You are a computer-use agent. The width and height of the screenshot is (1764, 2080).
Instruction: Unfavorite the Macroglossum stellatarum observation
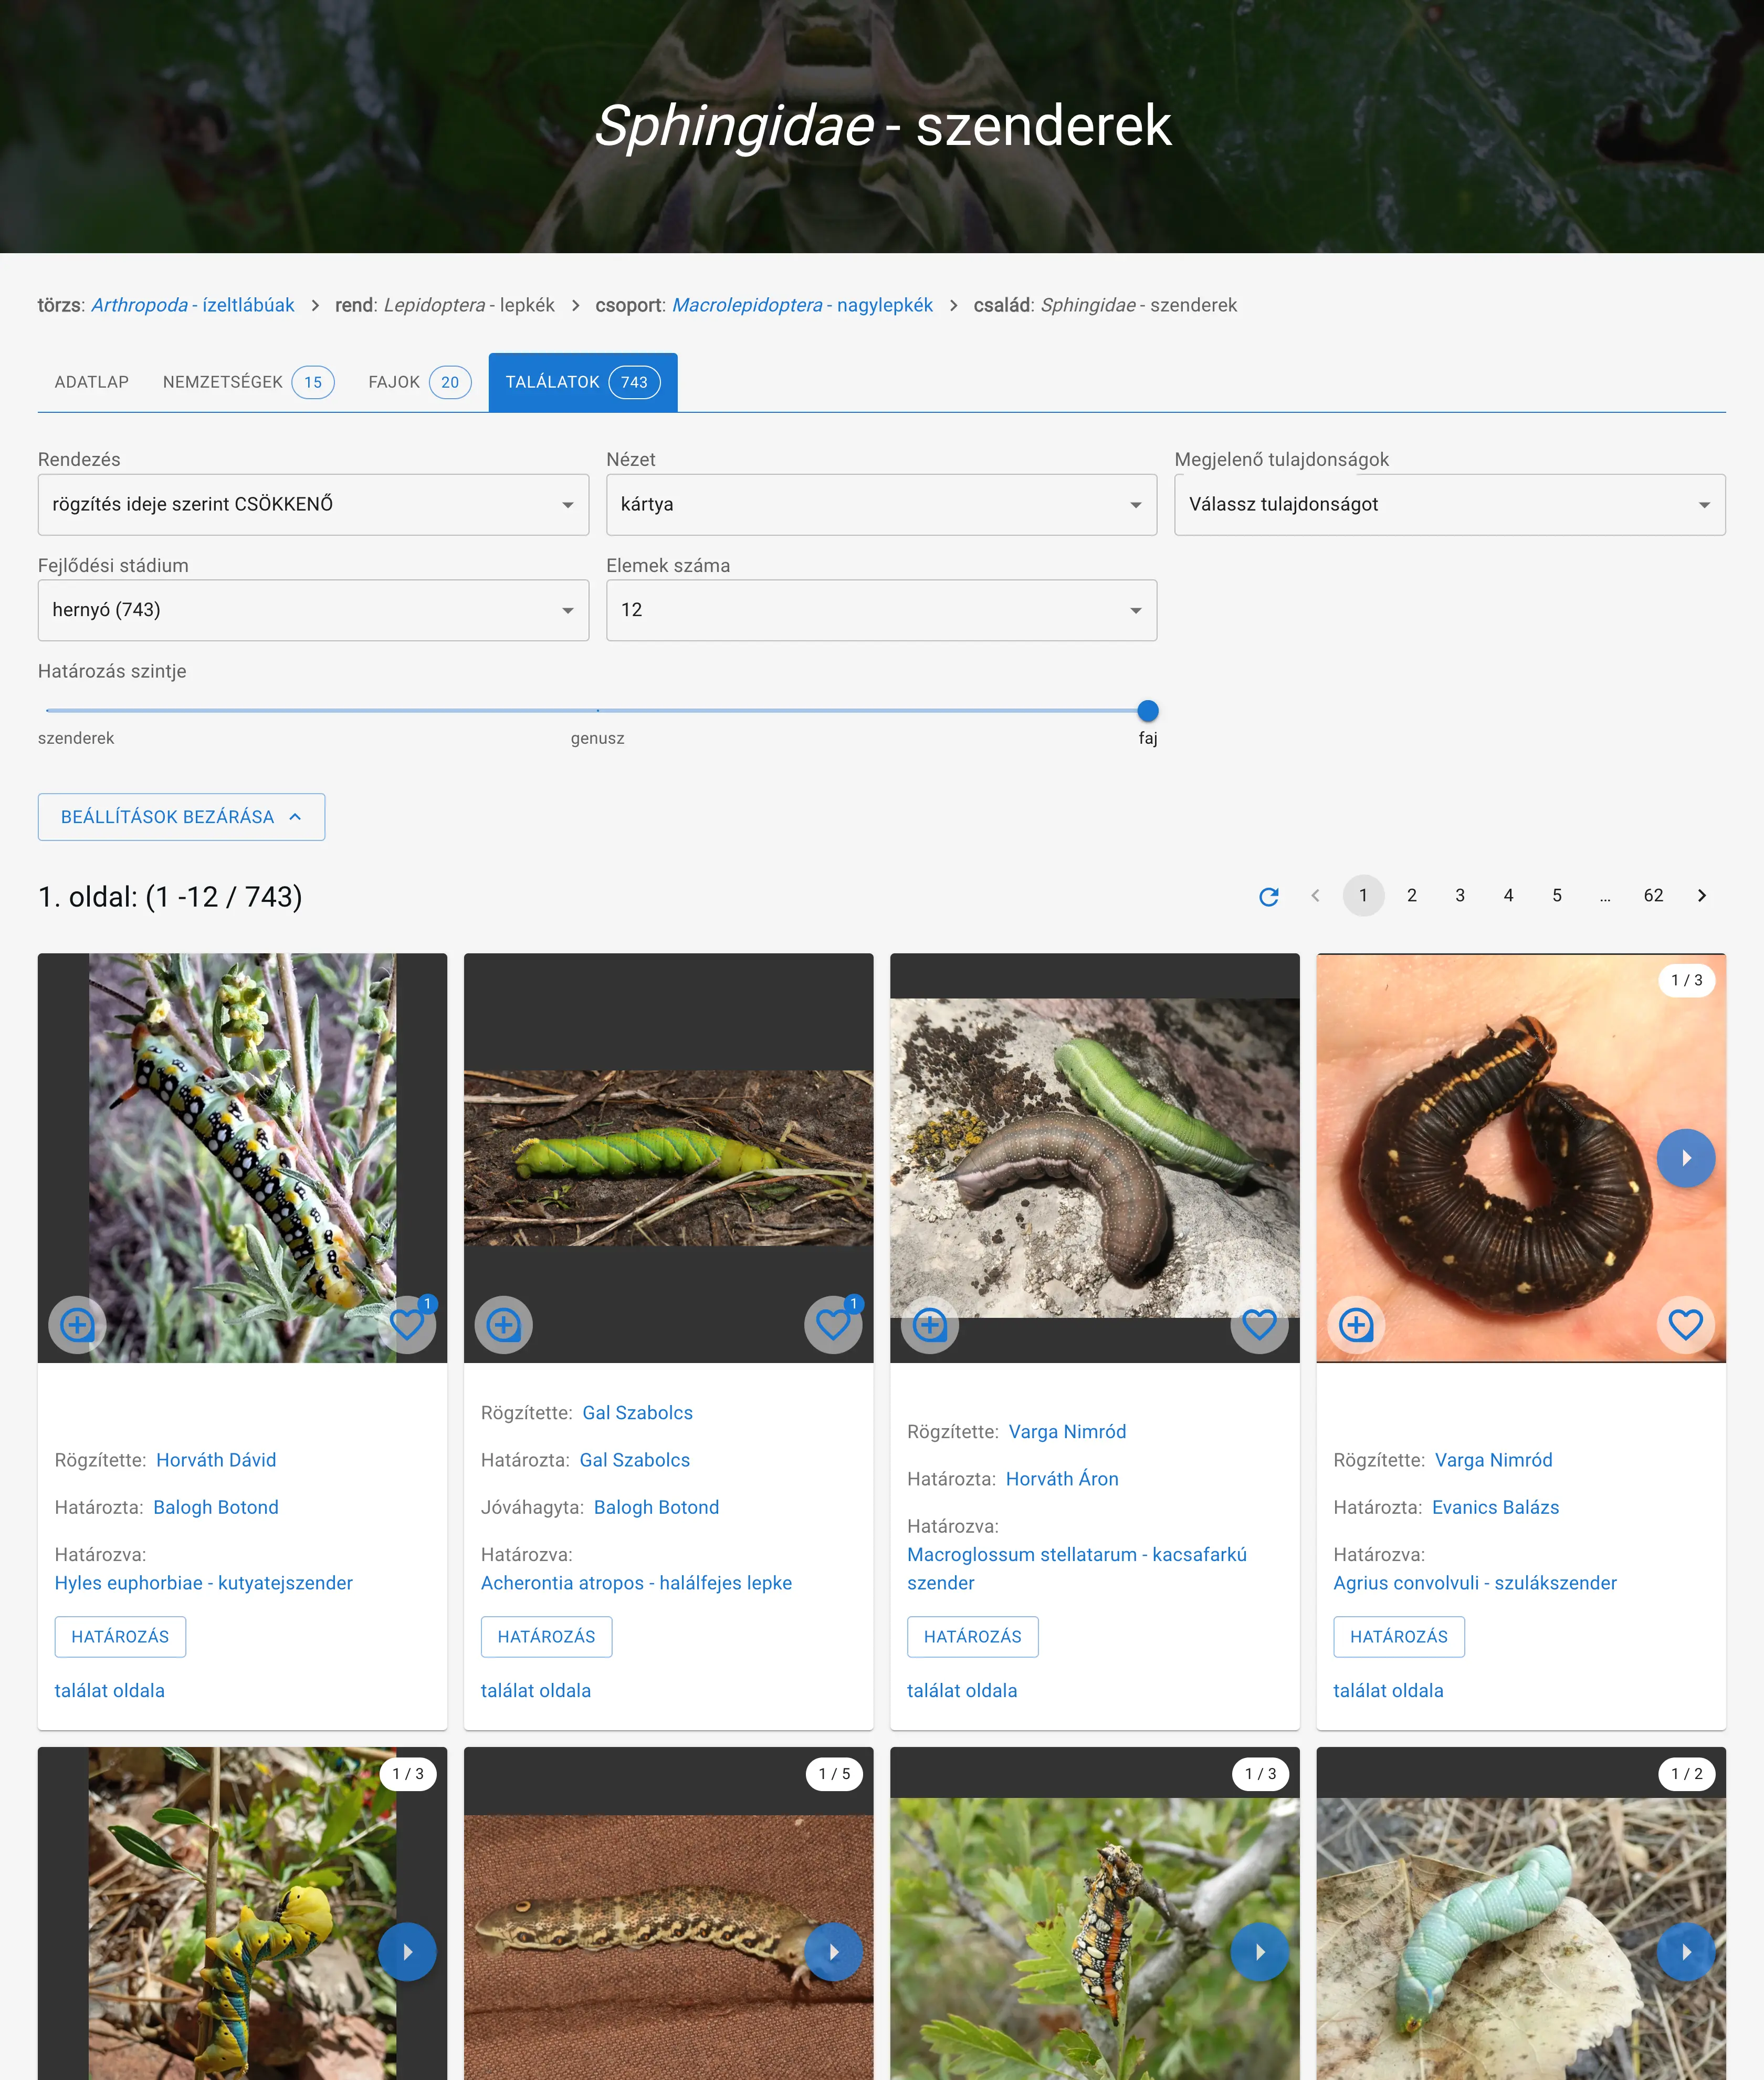coord(1259,1325)
